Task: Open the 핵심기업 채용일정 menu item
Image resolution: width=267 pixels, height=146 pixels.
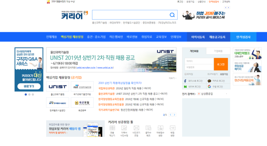Action: tap(72, 37)
